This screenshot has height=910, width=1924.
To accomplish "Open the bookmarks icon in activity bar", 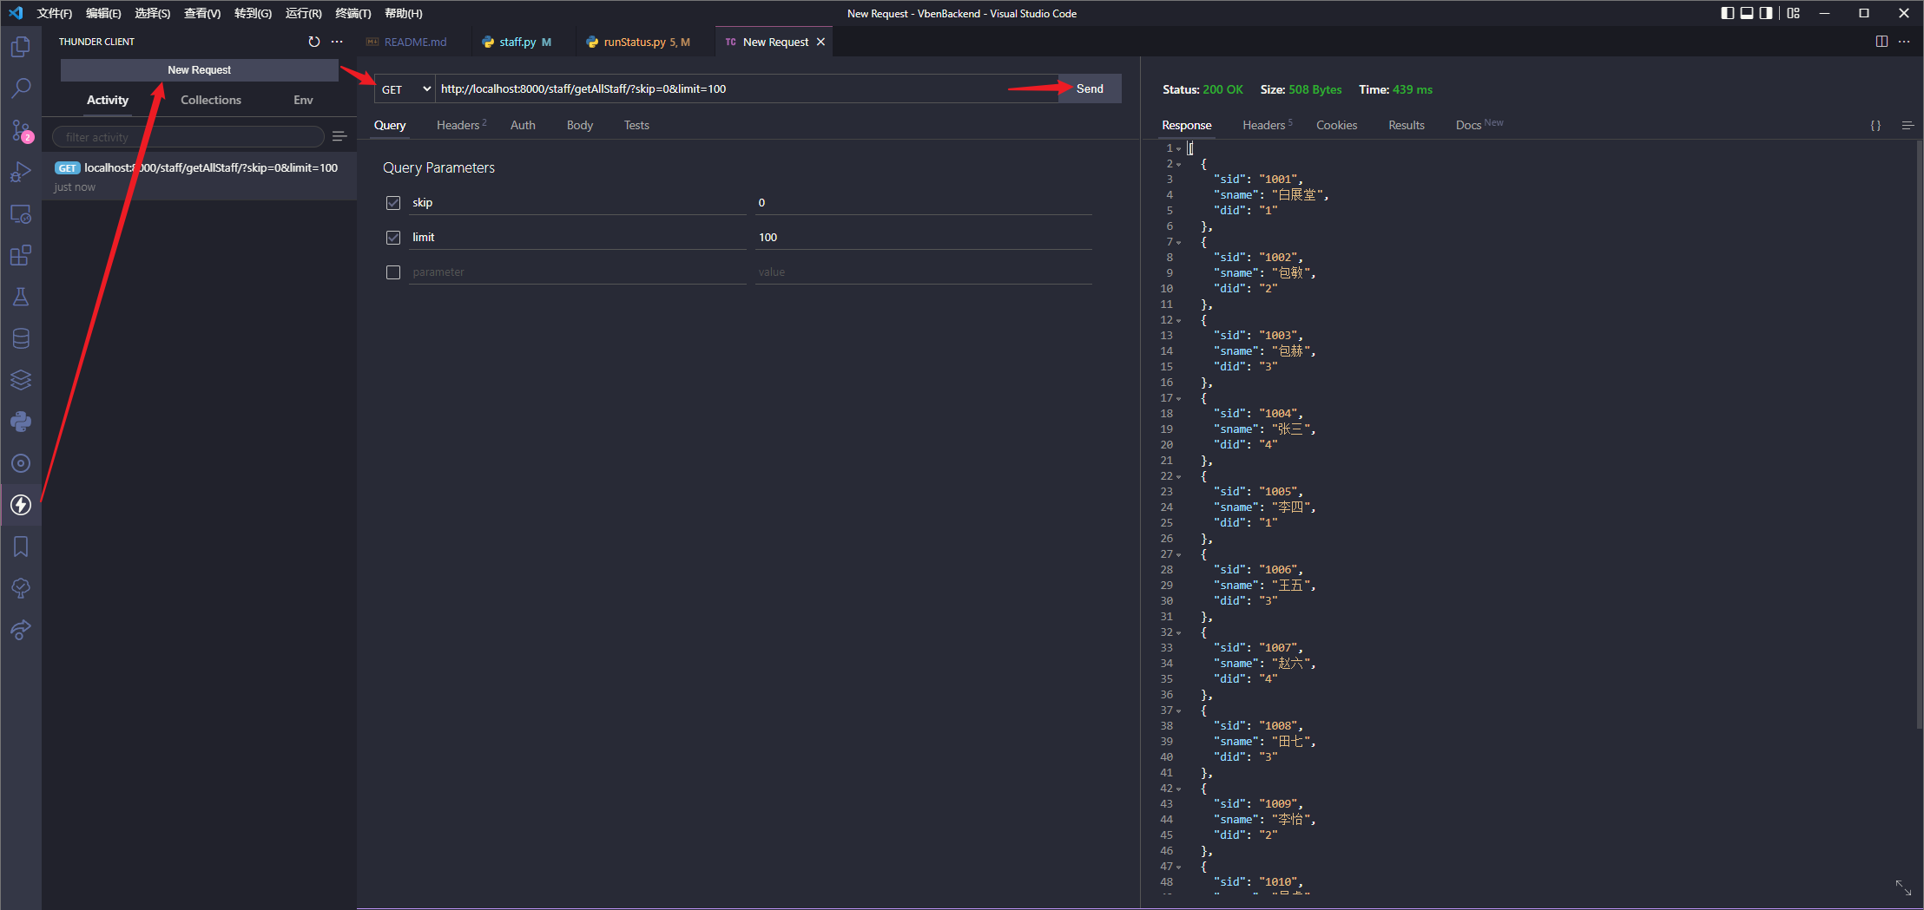I will (21, 547).
